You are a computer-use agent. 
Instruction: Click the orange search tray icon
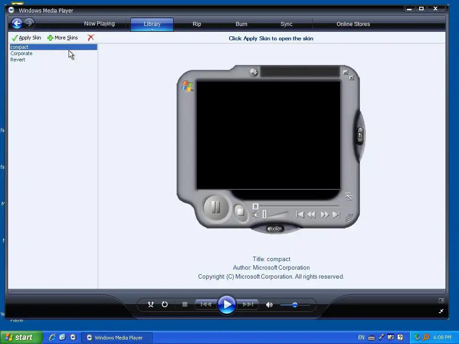tap(426, 337)
